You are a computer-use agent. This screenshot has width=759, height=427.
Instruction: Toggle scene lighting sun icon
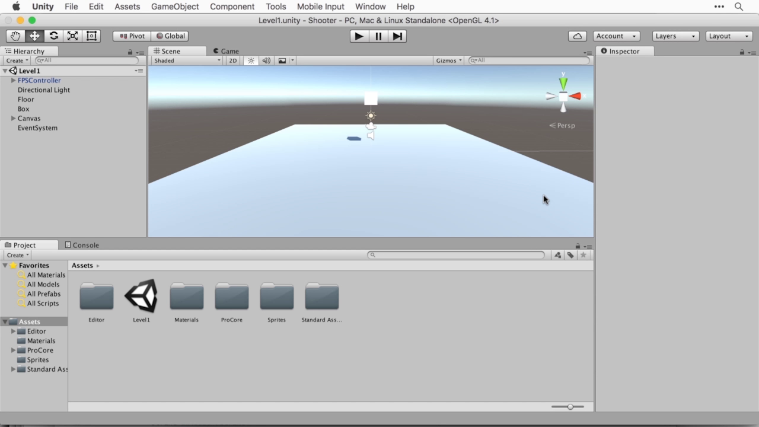[x=251, y=60]
